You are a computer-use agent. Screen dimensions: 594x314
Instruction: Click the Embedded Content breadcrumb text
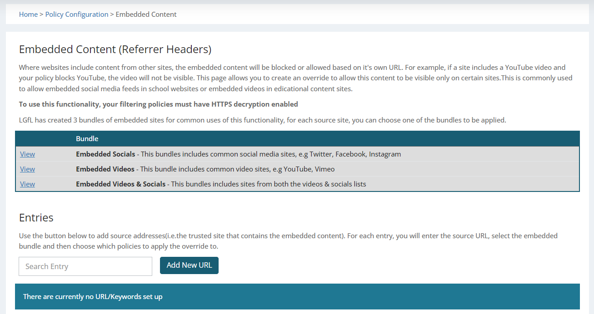(x=146, y=15)
